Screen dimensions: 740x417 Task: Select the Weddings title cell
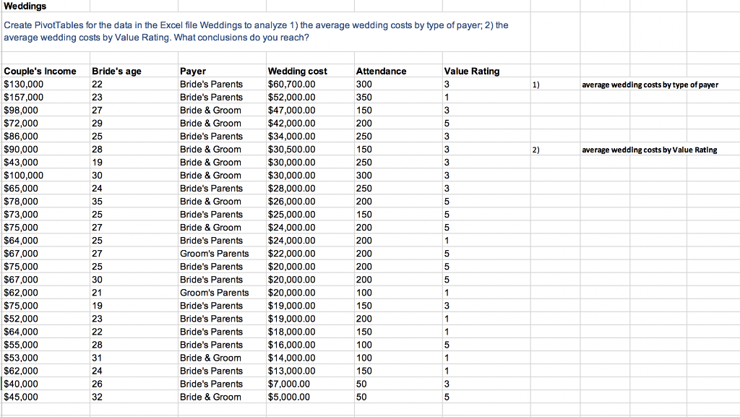(x=22, y=6)
